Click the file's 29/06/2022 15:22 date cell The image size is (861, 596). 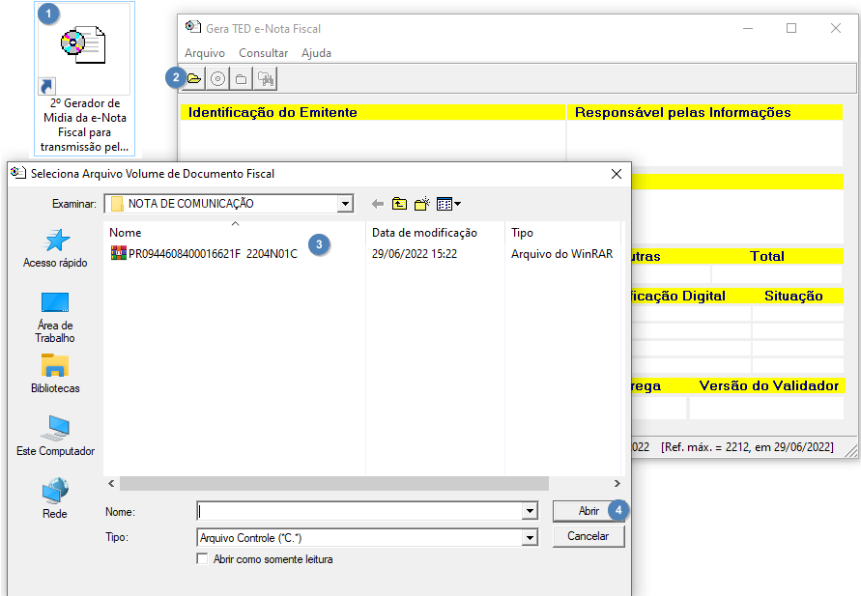point(415,253)
